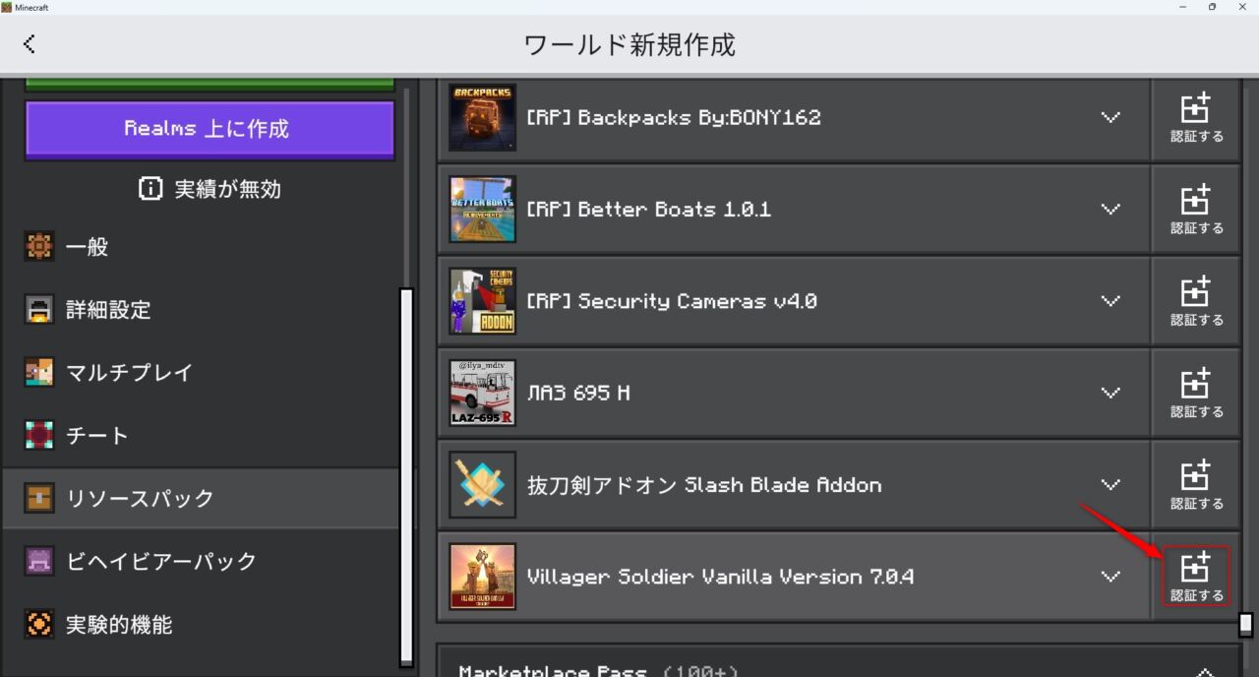The image size is (1259, 677).
Task: Click the pack list scrollbar handle
Action: tap(1246, 625)
